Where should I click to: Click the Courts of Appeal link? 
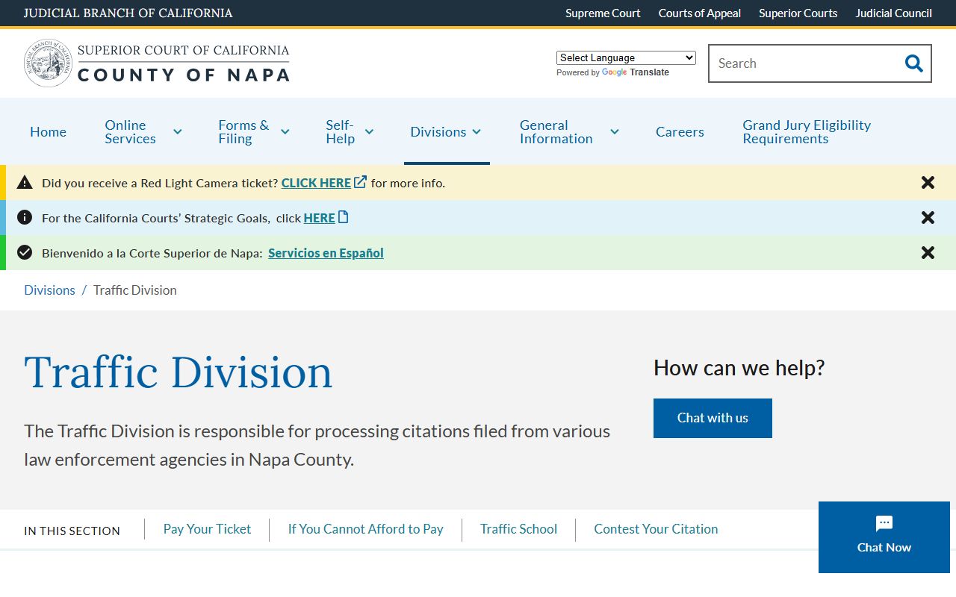pos(700,13)
